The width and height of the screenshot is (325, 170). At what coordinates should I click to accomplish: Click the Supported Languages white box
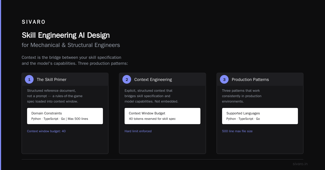260,116
